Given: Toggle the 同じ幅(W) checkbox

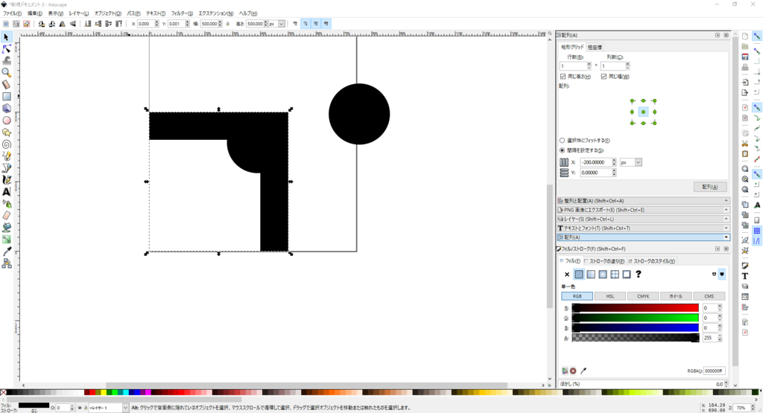Looking at the screenshot, I should pos(604,77).
